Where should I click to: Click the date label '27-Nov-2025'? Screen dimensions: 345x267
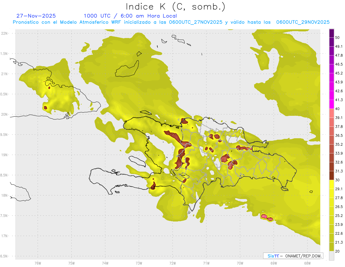(36, 16)
